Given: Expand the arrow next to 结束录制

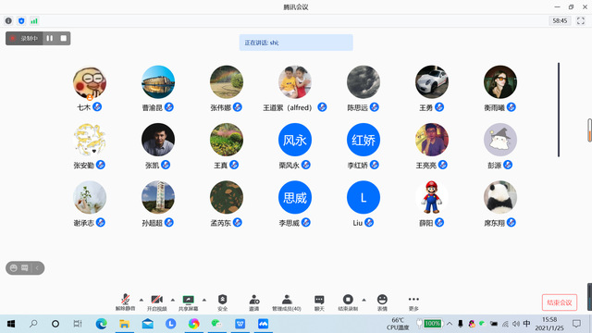Looking at the screenshot, I should (x=364, y=300).
